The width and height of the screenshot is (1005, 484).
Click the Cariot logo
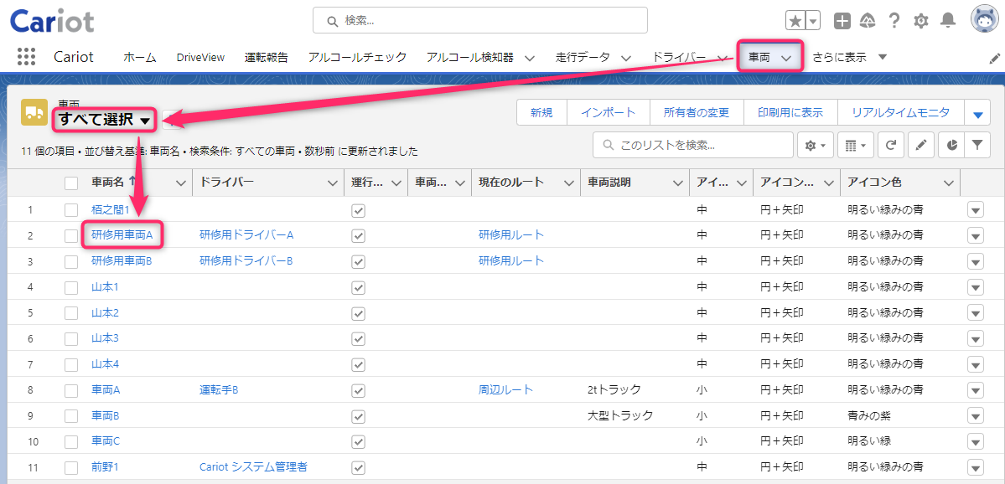pos(52,21)
